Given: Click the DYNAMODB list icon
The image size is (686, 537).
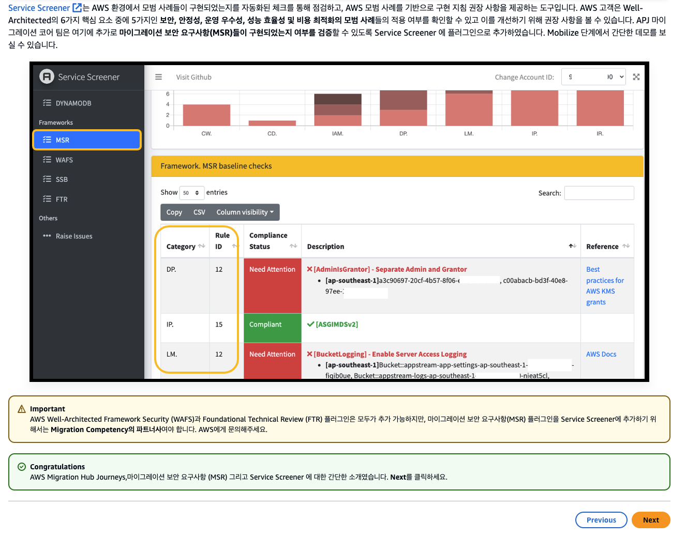Looking at the screenshot, I should pyautogui.click(x=47, y=103).
